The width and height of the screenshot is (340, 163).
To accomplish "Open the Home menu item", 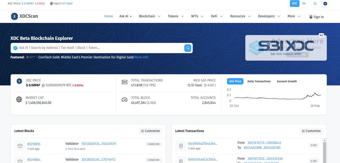I will pos(109,16).
